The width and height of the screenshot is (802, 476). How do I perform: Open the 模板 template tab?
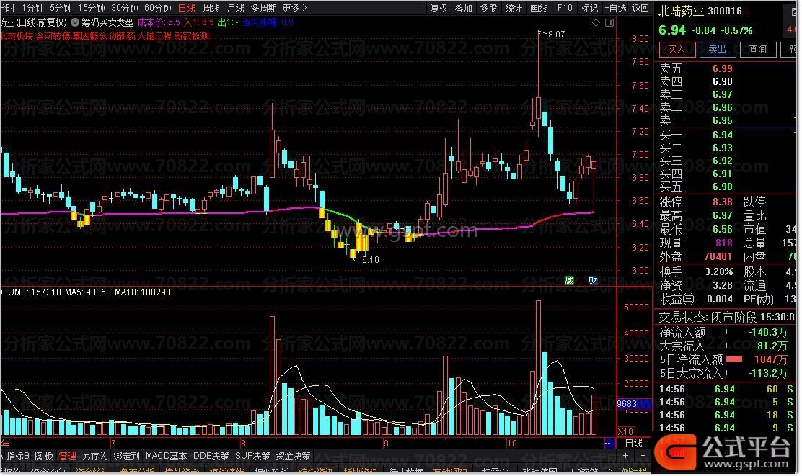point(43,456)
